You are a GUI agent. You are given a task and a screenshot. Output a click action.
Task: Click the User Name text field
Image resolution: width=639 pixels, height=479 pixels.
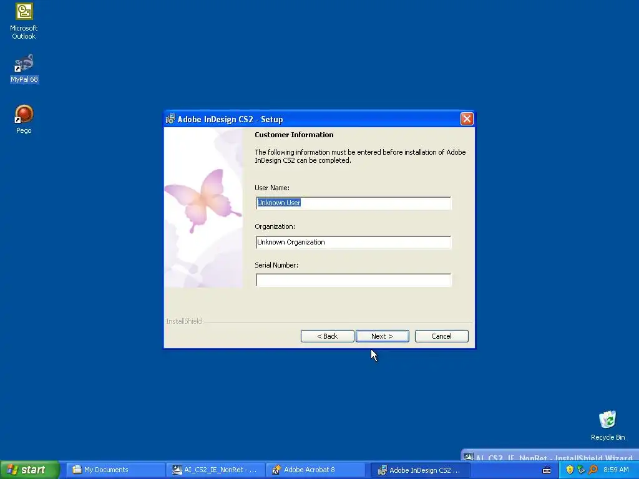point(353,203)
